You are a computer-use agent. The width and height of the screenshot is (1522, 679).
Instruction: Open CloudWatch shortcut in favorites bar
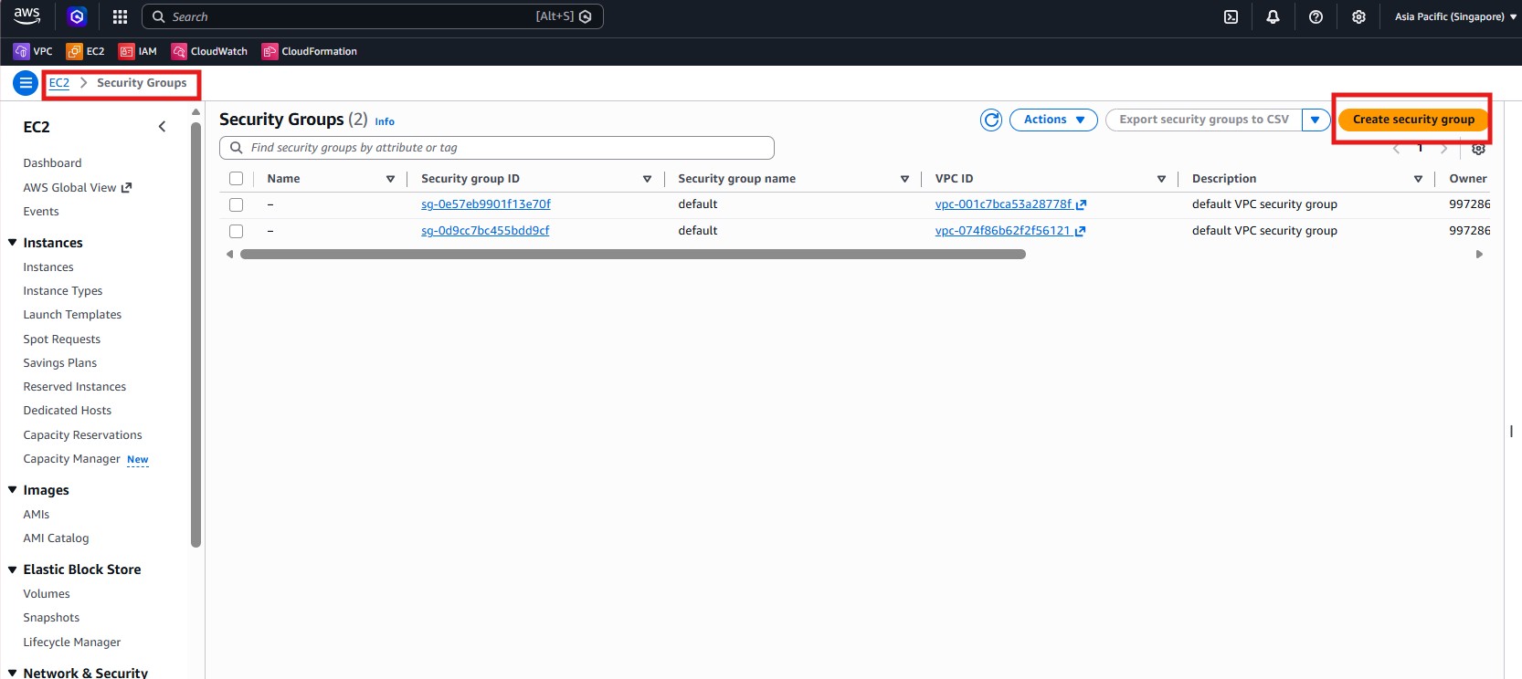coord(209,51)
